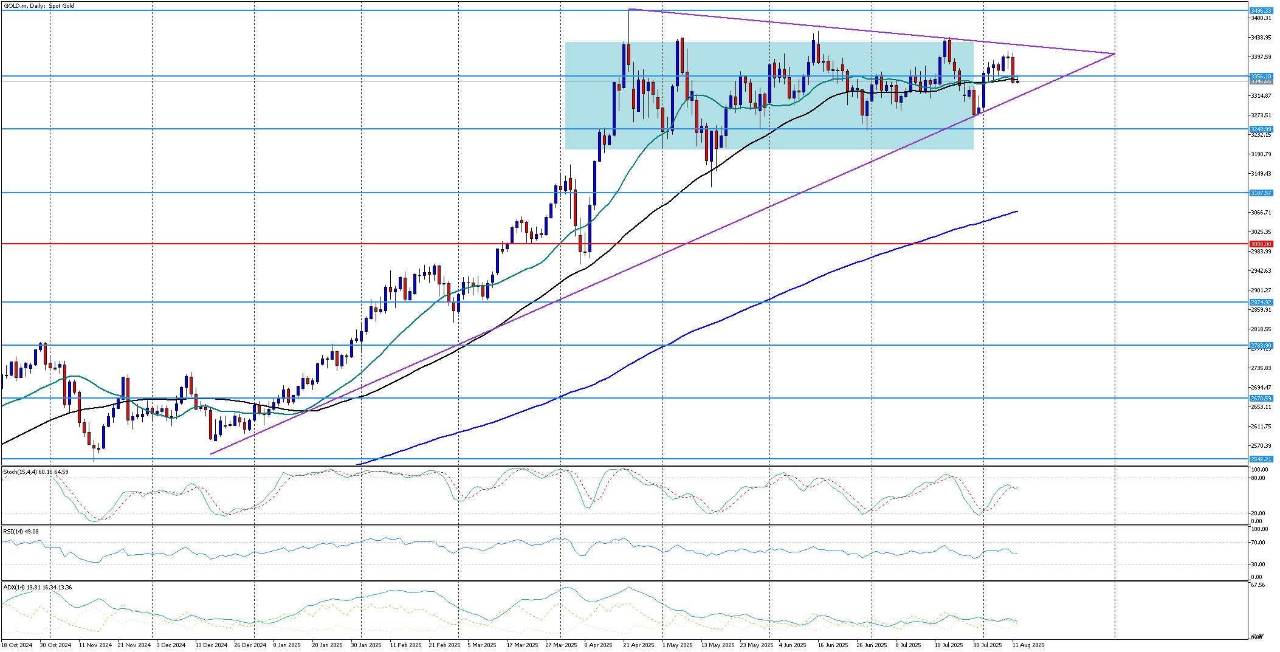Select the light blue consolidation rectangle

point(769,95)
